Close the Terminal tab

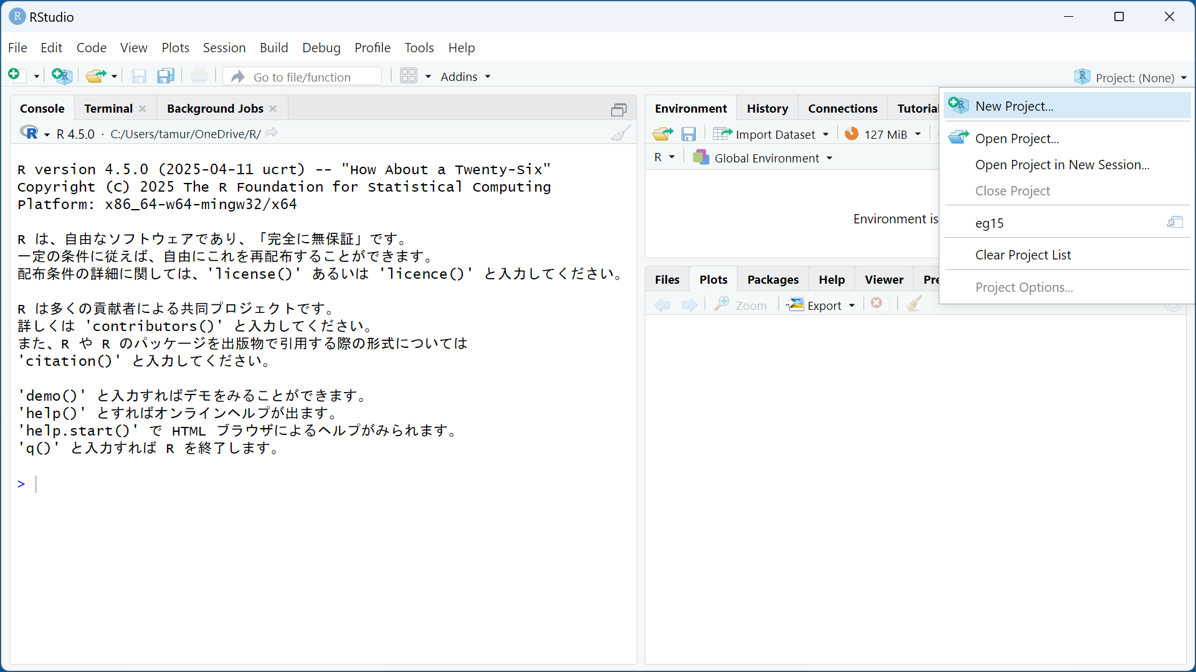tap(143, 109)
